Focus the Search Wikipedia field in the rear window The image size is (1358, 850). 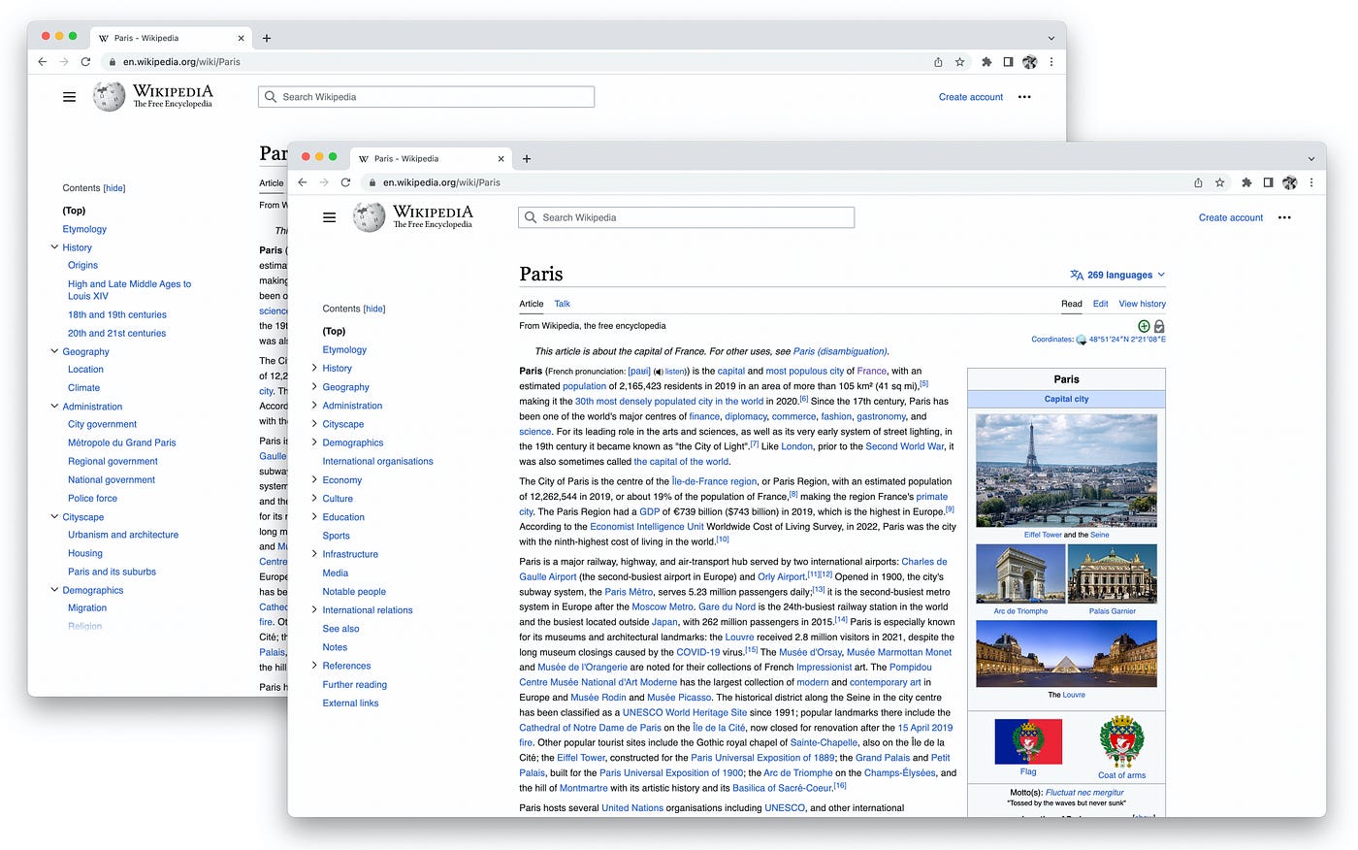(x=427, y=97)
